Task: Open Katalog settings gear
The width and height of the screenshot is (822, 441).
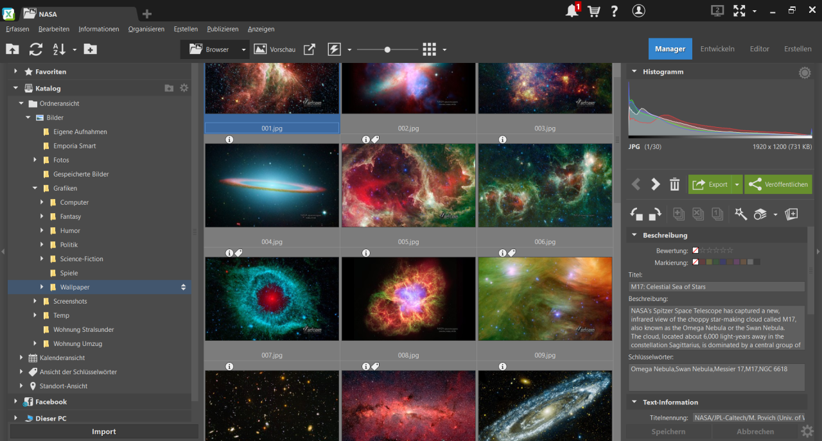Action: click(184, 88)
